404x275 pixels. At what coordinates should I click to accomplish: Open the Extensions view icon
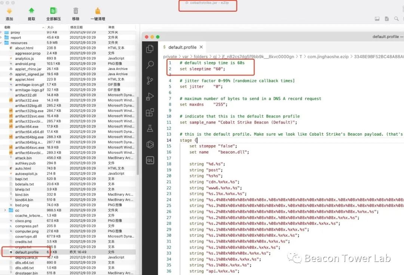150,112
